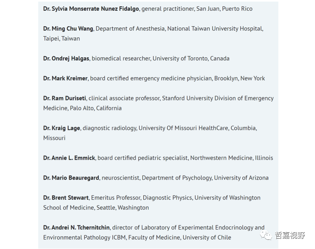Click Dr. Mario Beauregard's name

(x=71, y=178)
